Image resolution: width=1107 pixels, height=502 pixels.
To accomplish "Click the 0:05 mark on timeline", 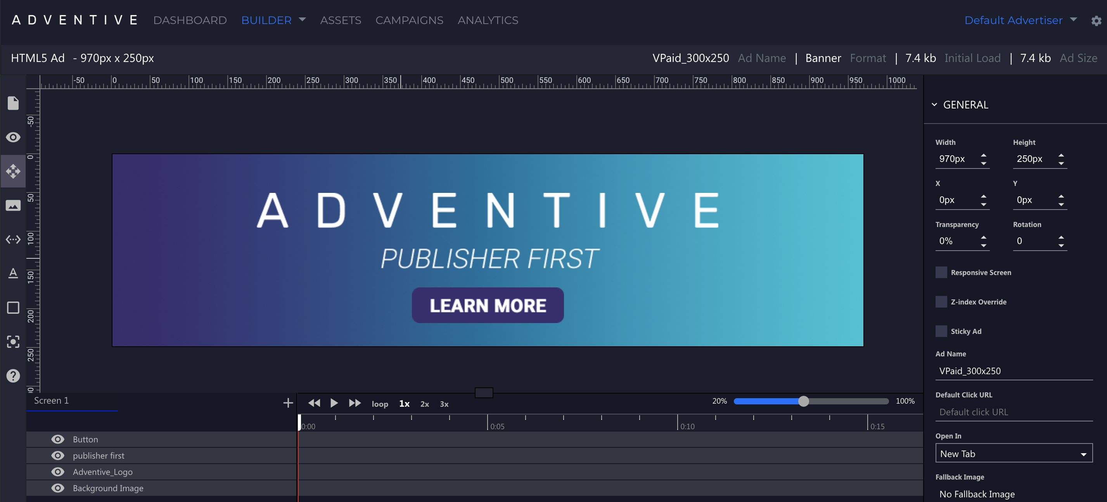I will coord(497,426).
